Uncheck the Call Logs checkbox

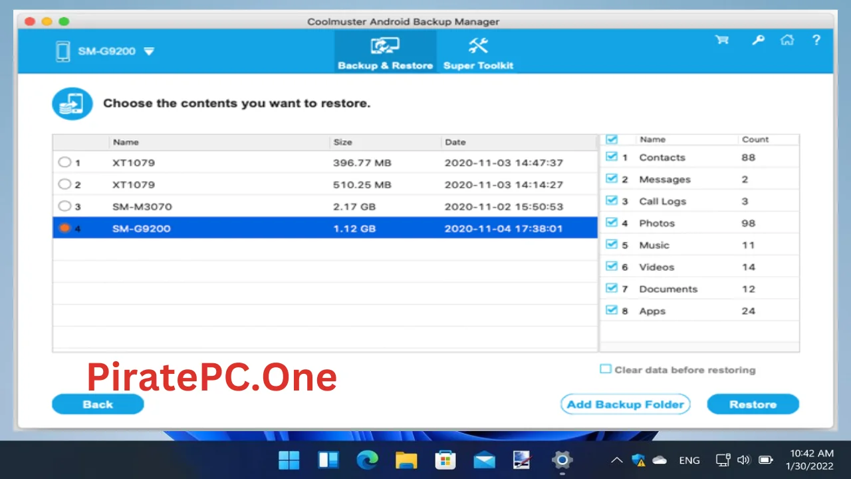click(612, 201)
